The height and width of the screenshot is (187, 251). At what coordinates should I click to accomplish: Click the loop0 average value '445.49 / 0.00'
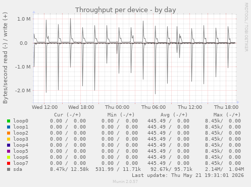(168, 121)
